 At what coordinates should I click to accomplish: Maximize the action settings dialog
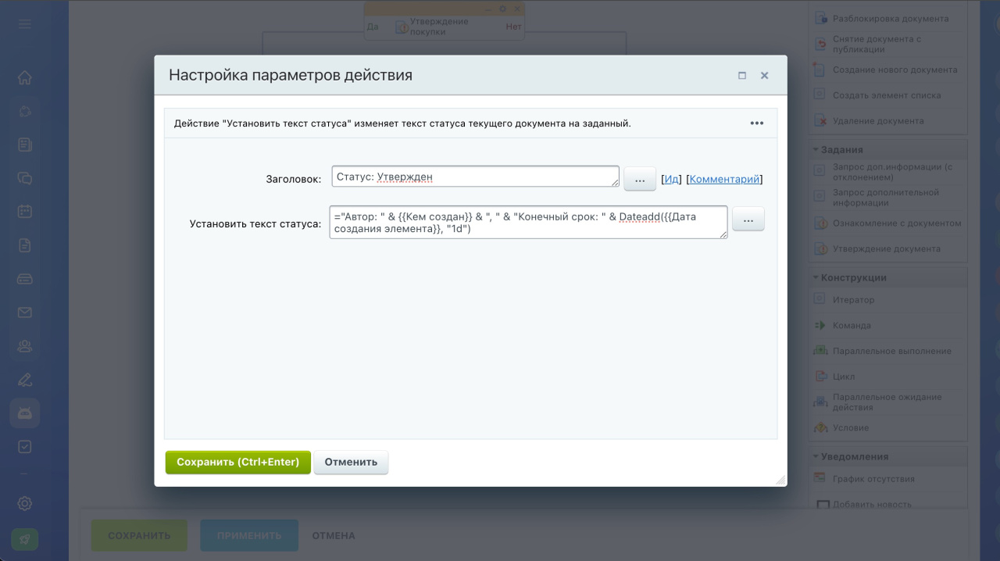pyautogui.click(x=742, y=76)
